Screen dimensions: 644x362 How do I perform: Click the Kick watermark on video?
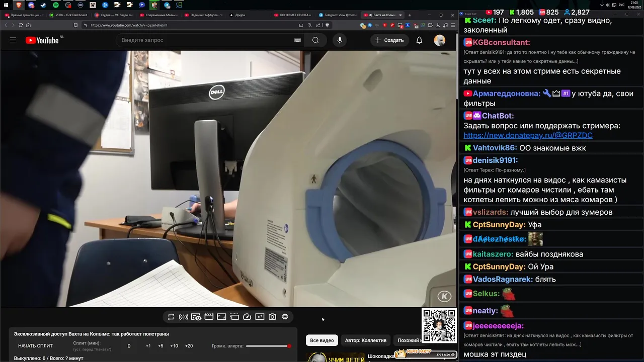[x=444, y=296]
